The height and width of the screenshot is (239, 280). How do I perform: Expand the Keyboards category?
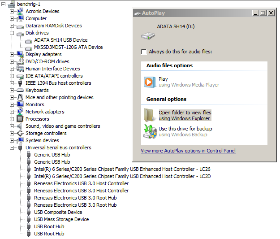[12, 90]
